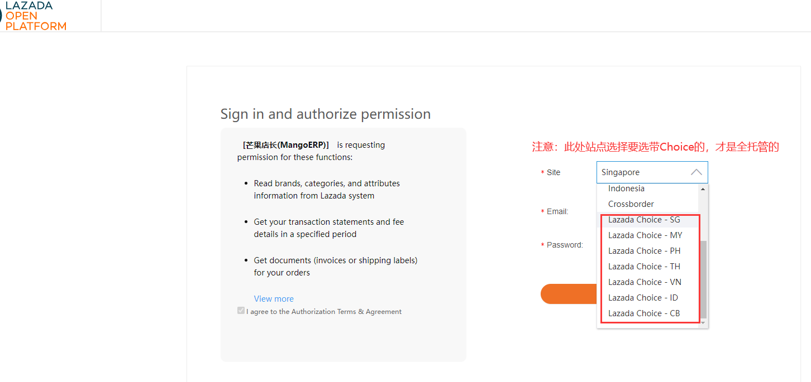Viewport: 811px width, 382px height.
Task: Click the MangoERP application name
Action: coord(286,145)
